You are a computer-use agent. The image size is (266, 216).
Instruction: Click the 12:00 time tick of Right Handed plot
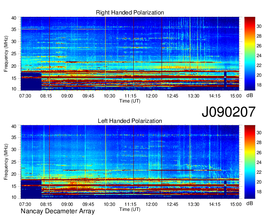(151, 96)
